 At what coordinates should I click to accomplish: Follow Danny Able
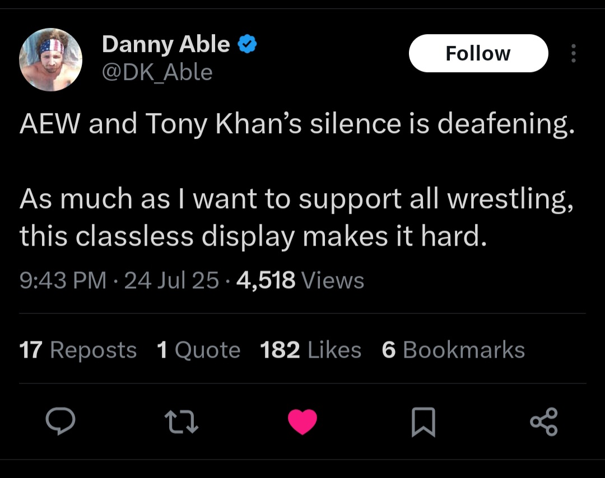[478, 53]
